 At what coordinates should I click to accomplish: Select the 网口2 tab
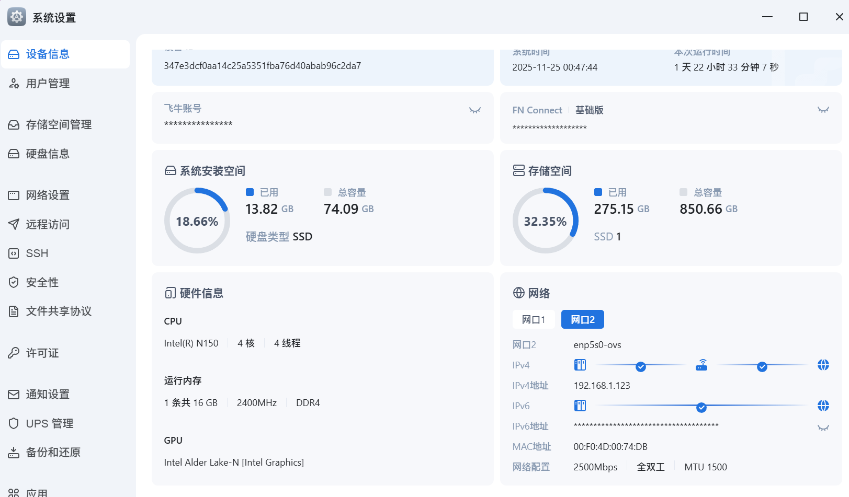pos(582,319)
